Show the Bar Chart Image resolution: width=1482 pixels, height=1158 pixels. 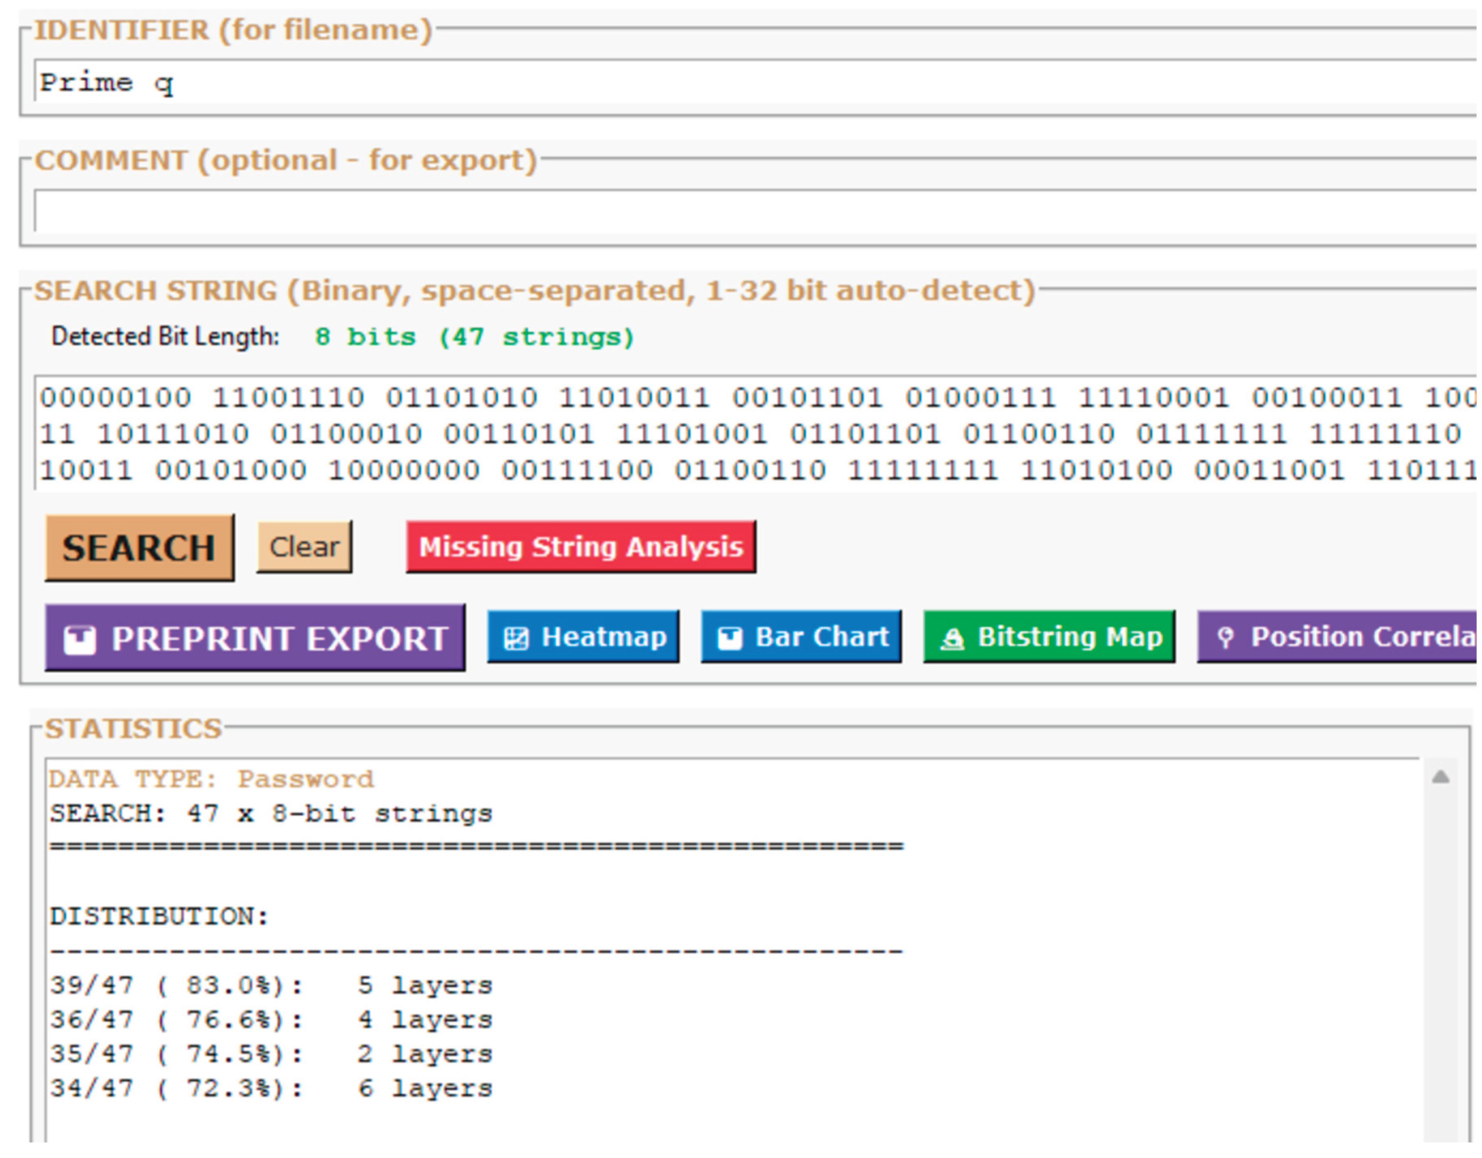801,637
